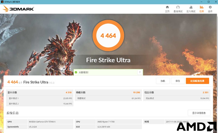Viewport: 218px width, 133px height.
Task: Click the 显示详细信息 show details button
Action: [199, 113]
